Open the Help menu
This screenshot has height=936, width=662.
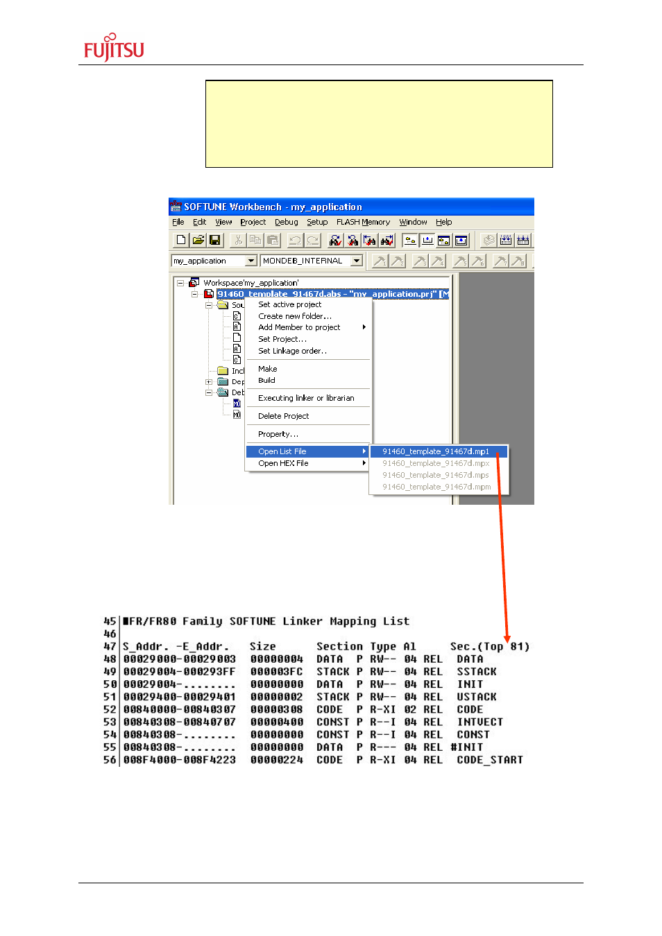tap(444, 222)
